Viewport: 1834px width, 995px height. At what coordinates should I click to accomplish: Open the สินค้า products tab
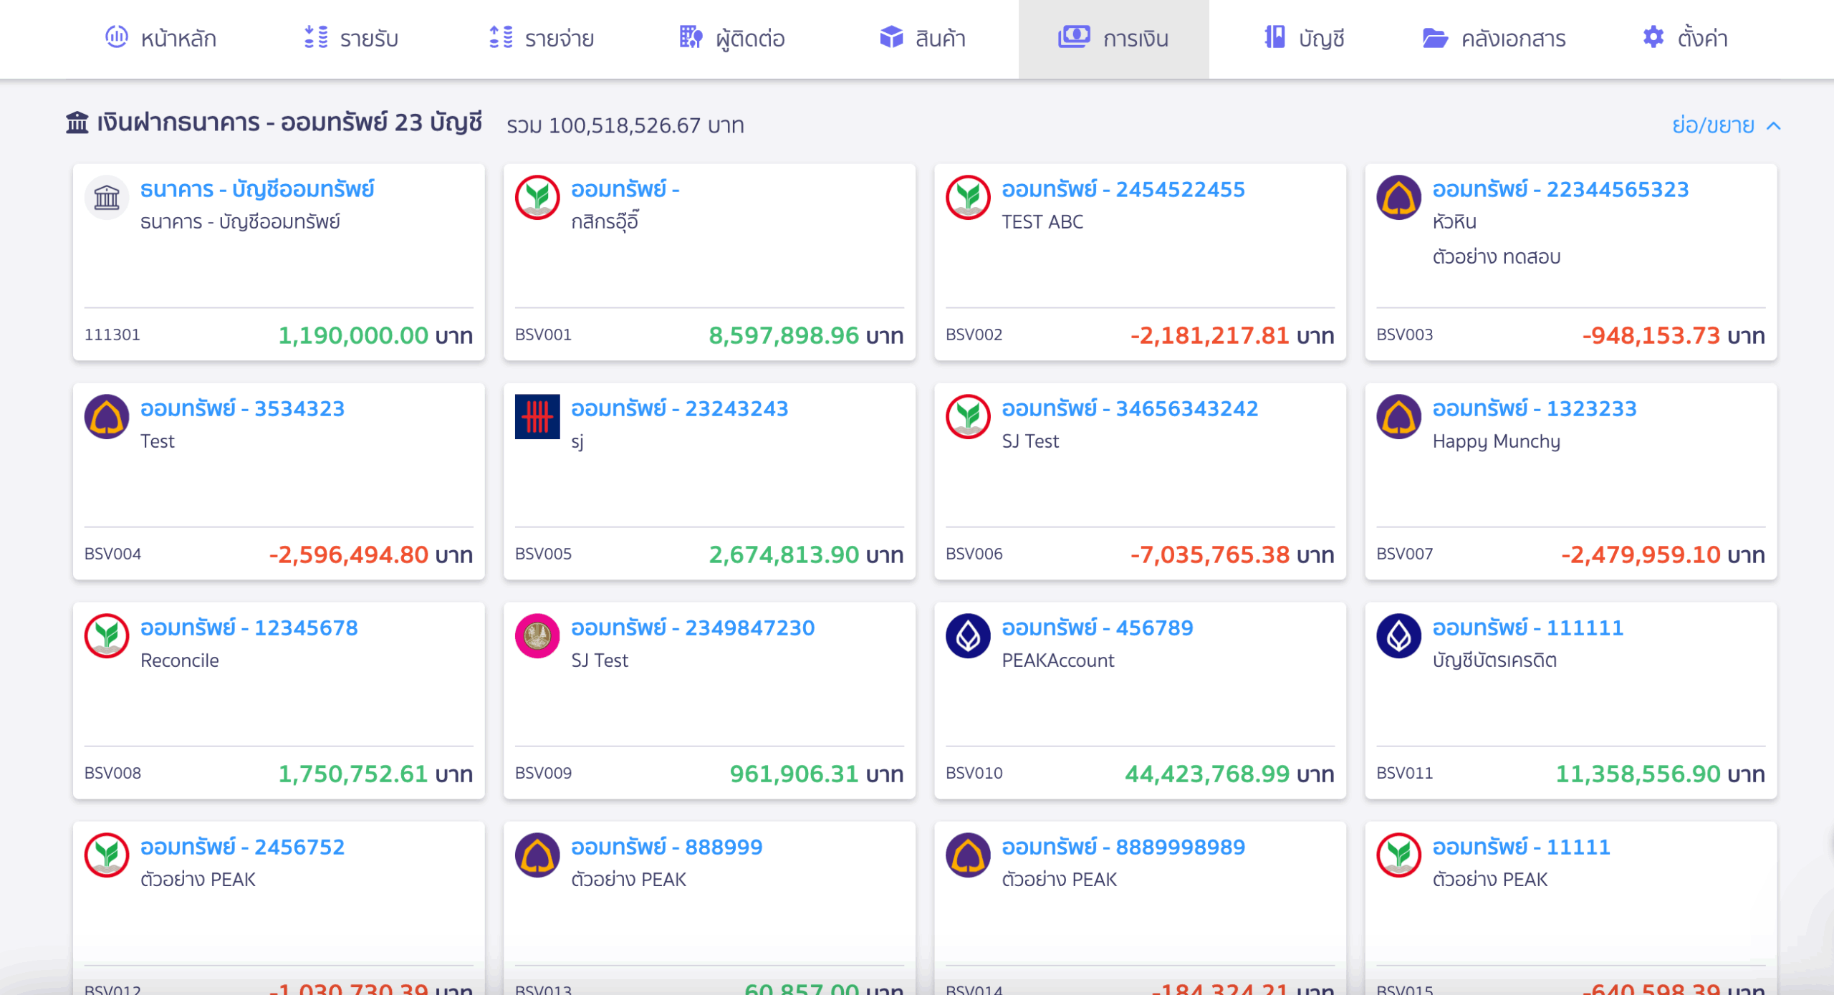tap(923, 38)
